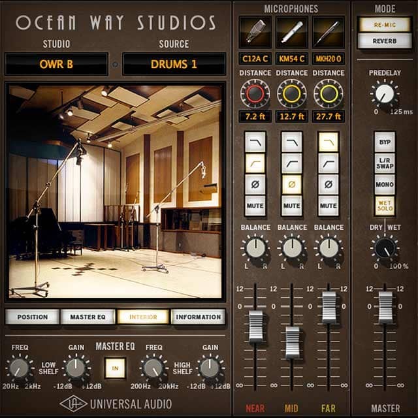Toggle the Wet Solo button

tap(385, 206)
